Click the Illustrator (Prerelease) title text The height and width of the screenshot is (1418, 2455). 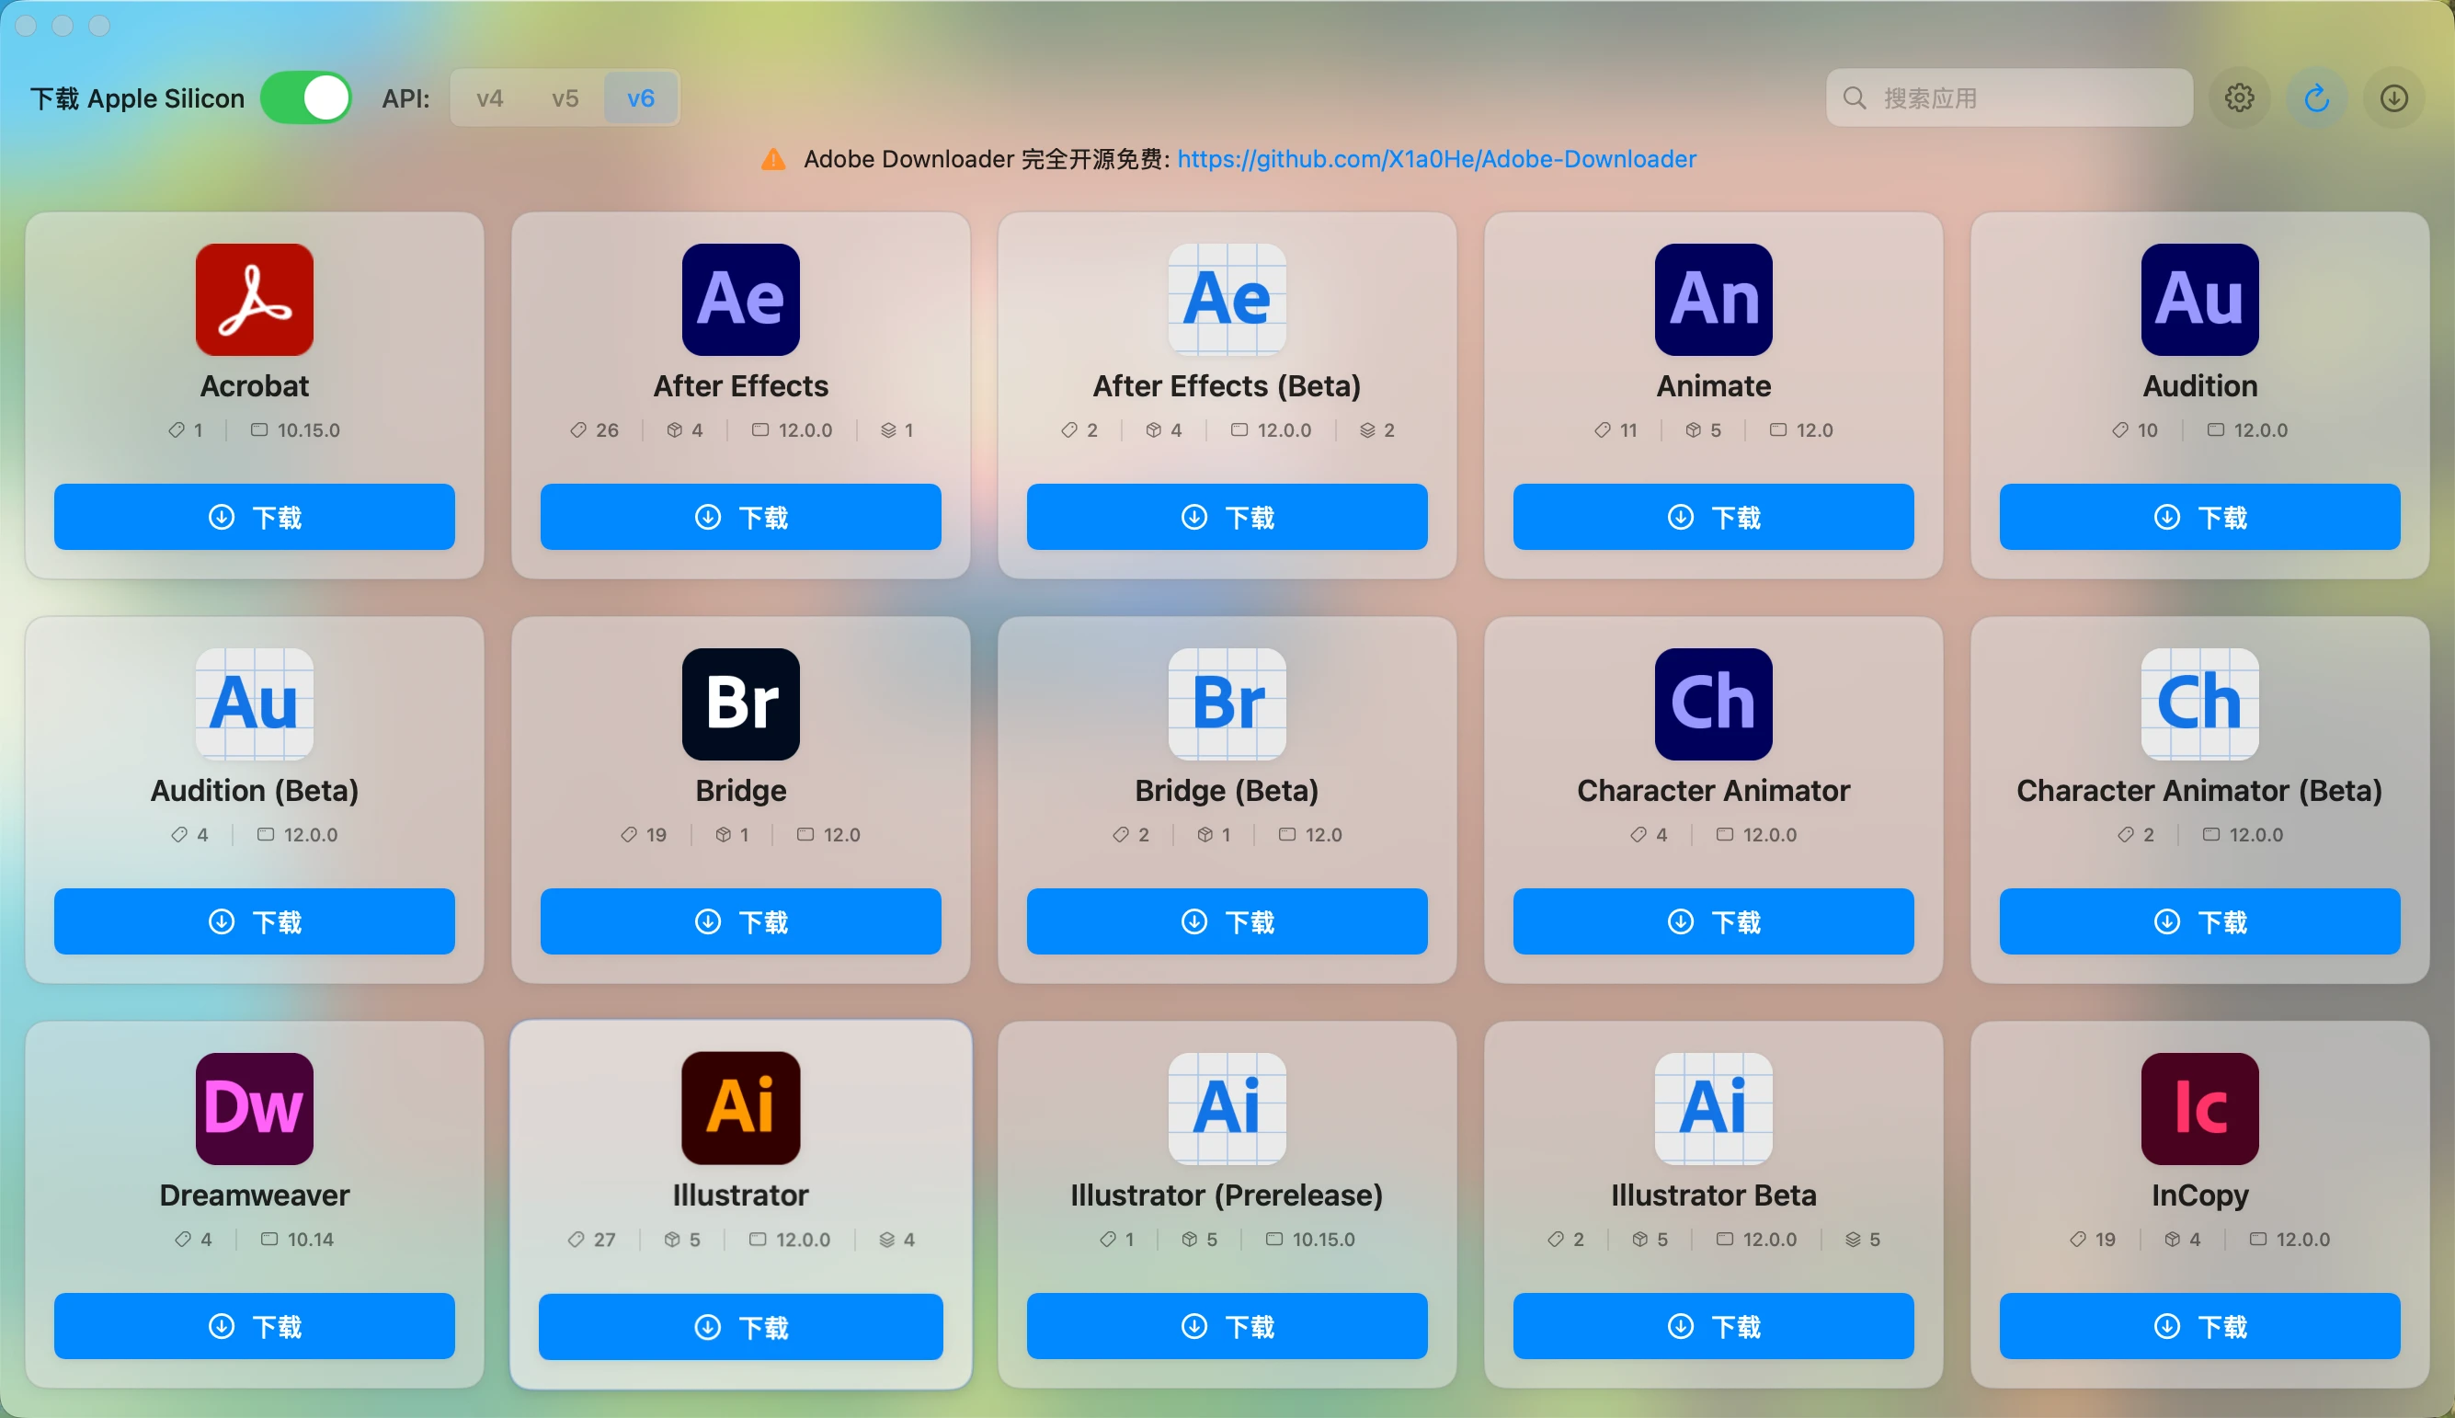1227,1195
